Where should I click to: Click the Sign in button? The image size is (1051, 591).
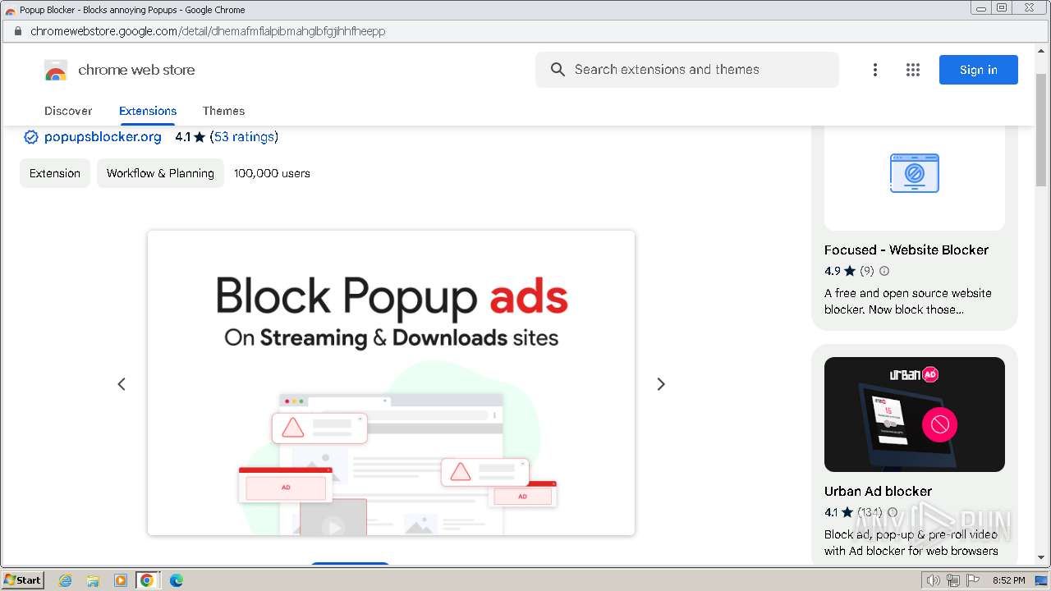(x=979, y=70)
